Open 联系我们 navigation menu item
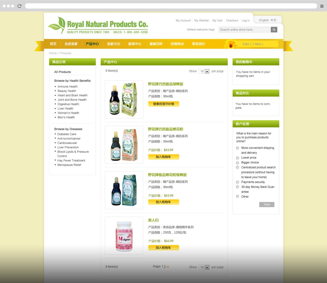 pos(199,44)
